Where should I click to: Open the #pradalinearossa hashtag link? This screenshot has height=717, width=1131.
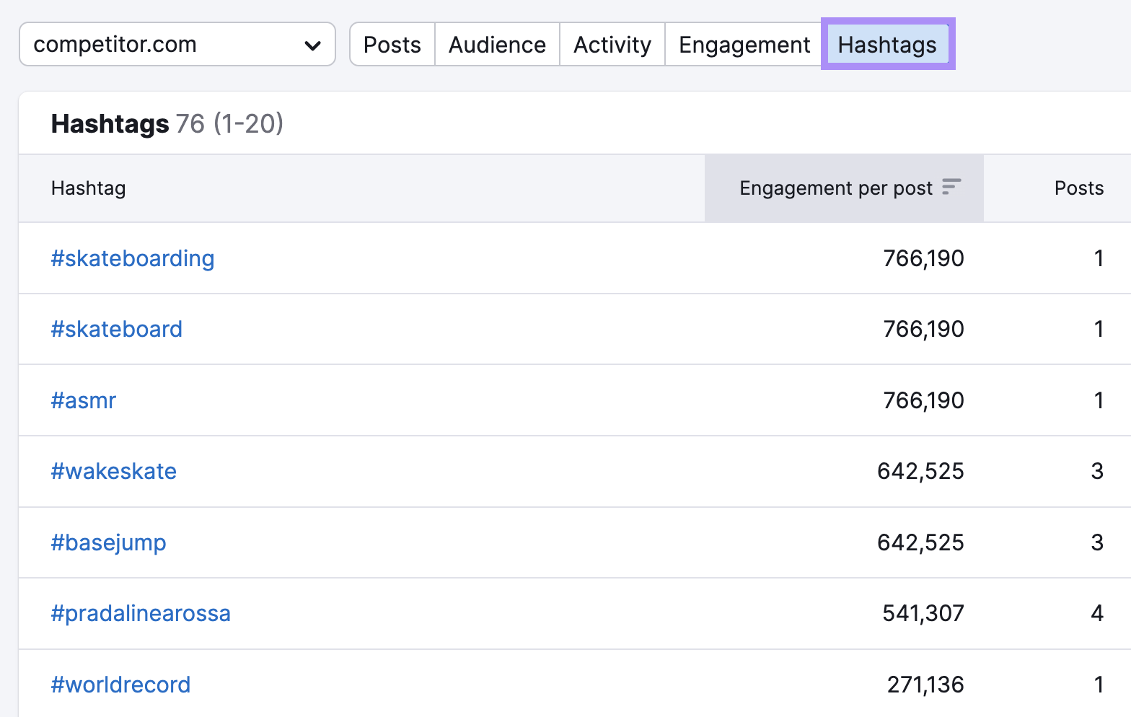[x=141, y=613]
